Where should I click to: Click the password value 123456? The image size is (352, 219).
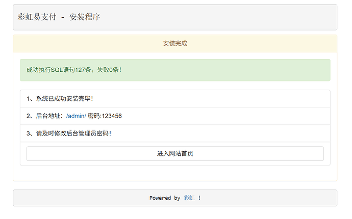(112, 116)
